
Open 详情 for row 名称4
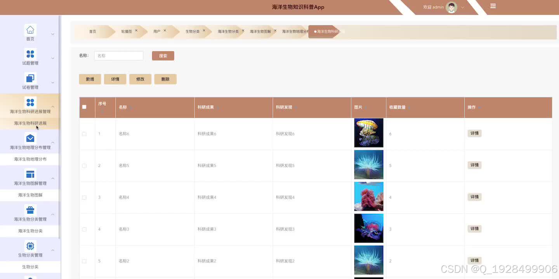[x=474, y=197]
